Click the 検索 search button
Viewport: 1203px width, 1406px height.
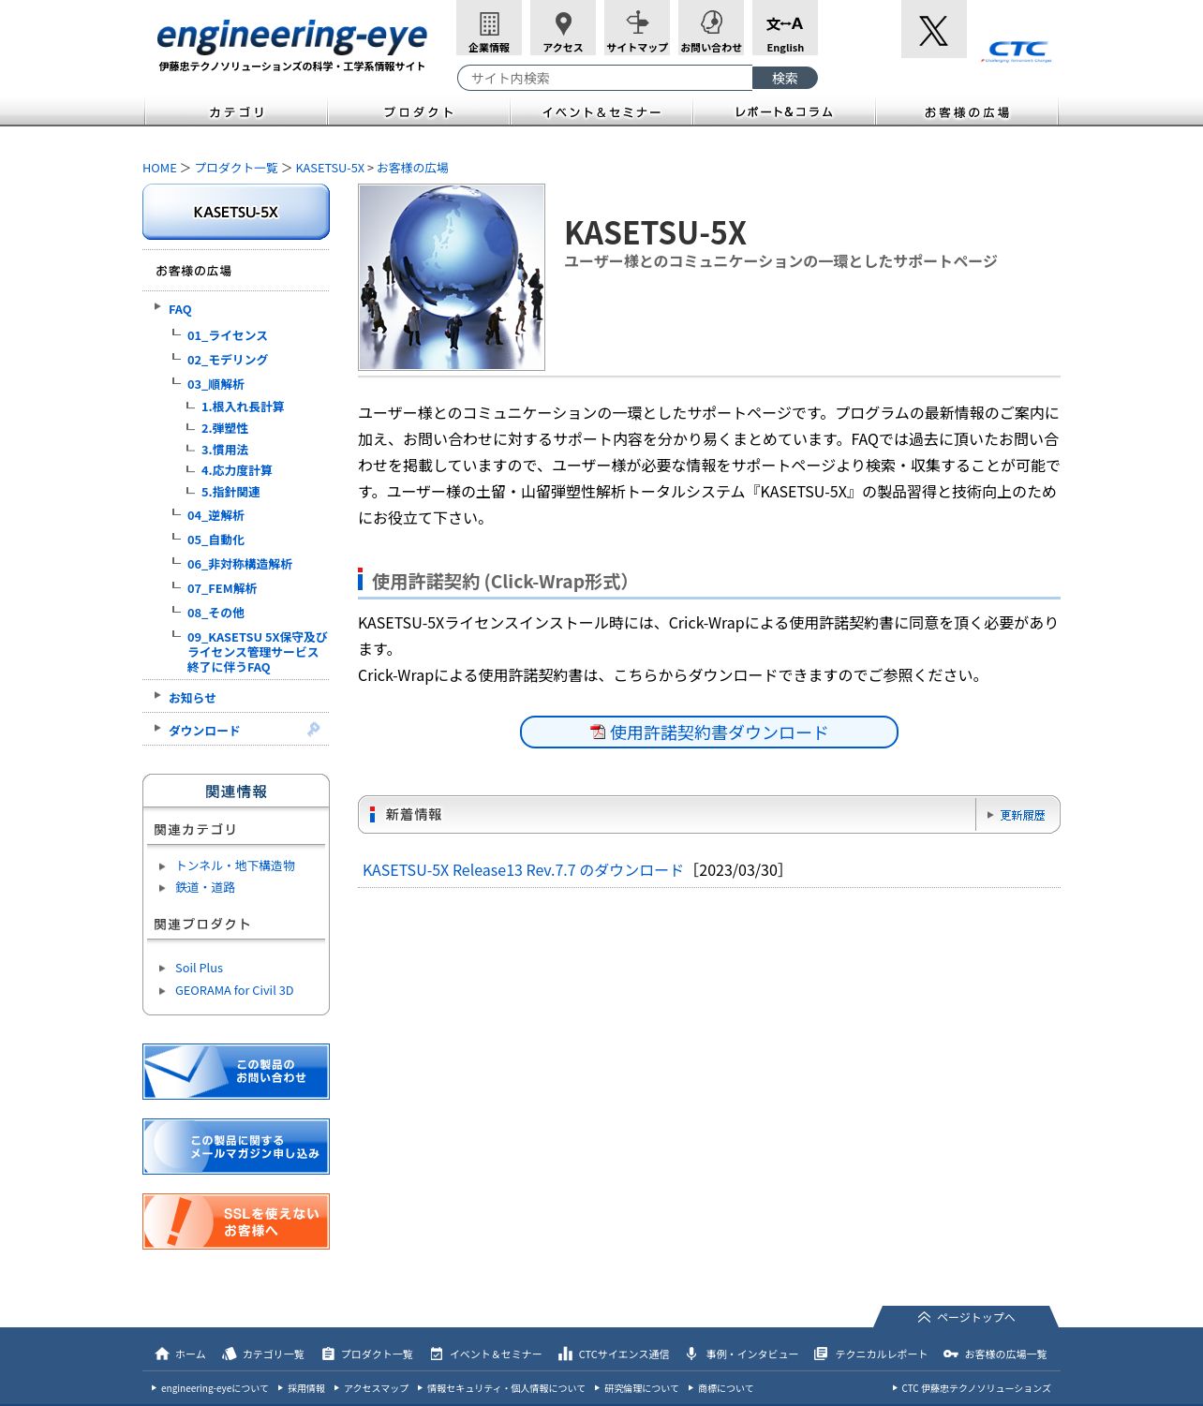point(785,78)
